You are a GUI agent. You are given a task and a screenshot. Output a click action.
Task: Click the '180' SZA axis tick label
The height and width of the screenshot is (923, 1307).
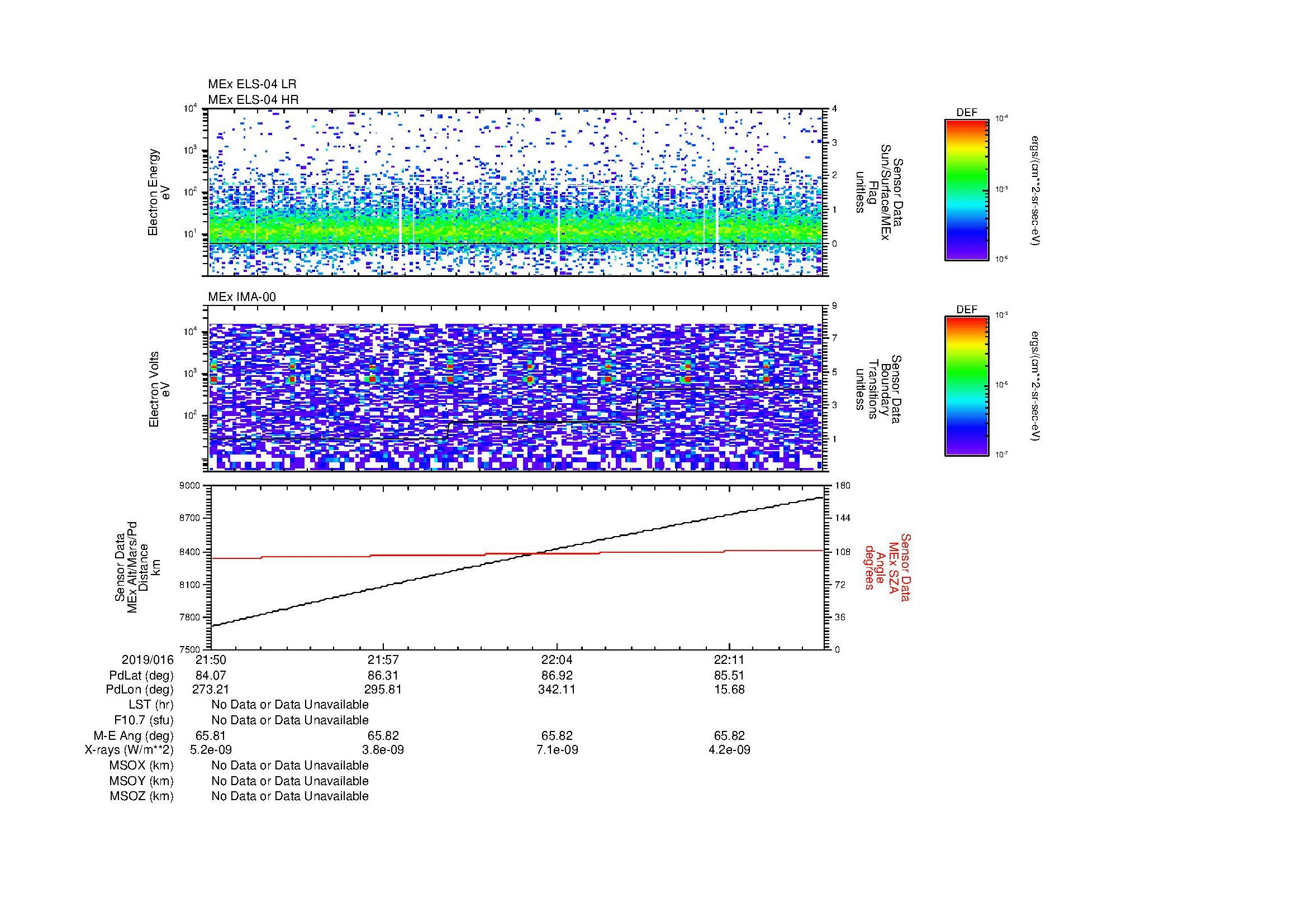click(x=842, y=486)
